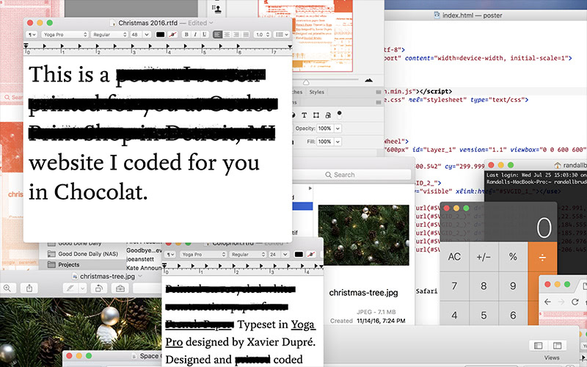The height and width of the screenshot is (367, 587).
Task: Click line spacing 1.0 stepper
Action: pos(268,34)
